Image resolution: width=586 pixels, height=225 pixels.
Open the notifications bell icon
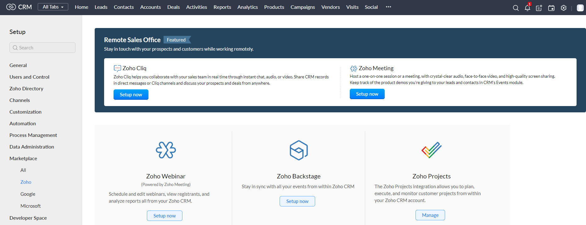pos(527,8)
